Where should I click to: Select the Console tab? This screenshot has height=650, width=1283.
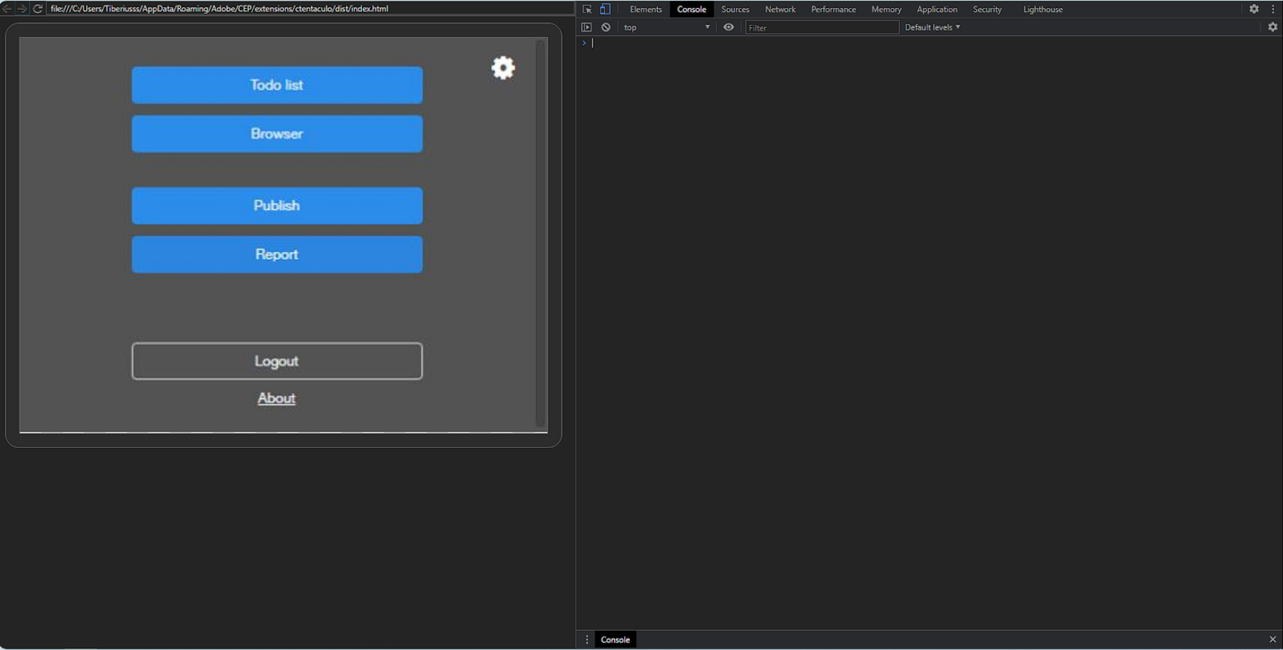(691, 10)
